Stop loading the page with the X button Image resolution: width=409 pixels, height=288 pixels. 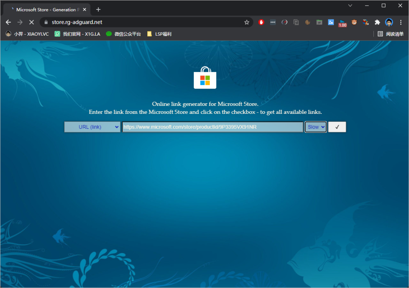(x=31, y=22)
